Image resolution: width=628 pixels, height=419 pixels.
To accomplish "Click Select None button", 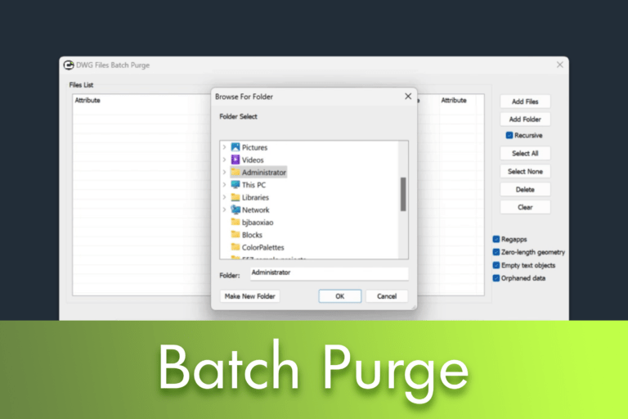I will (525, 171).
